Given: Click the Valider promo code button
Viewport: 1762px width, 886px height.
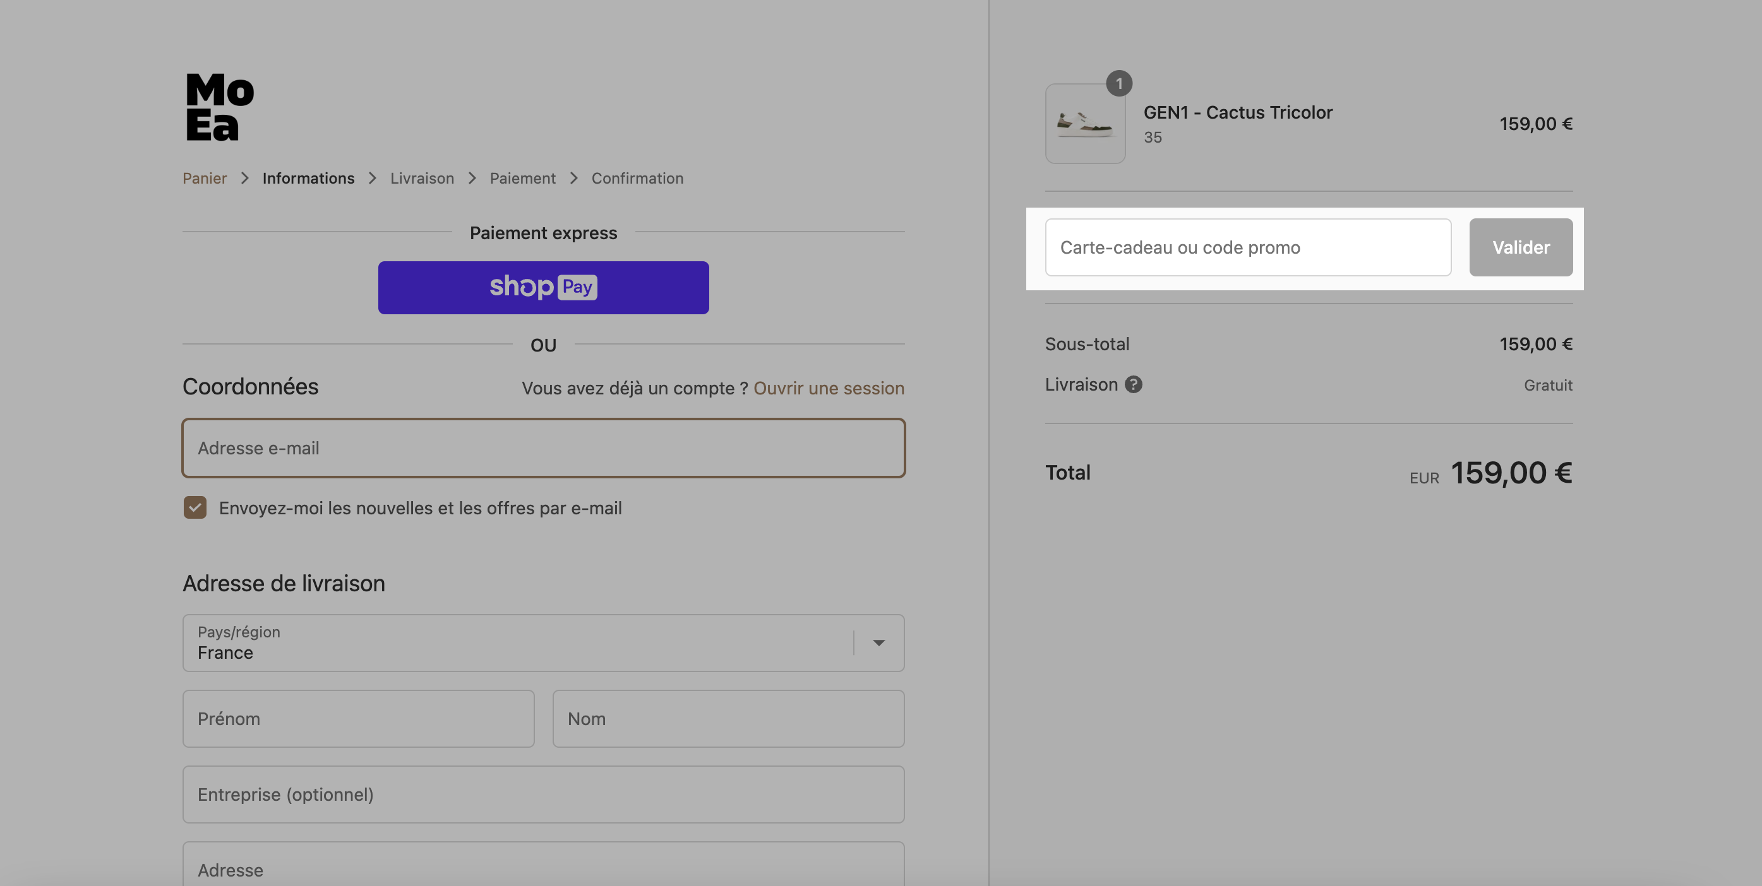Looking at the screenshot, I should [x=1521, y=247].
